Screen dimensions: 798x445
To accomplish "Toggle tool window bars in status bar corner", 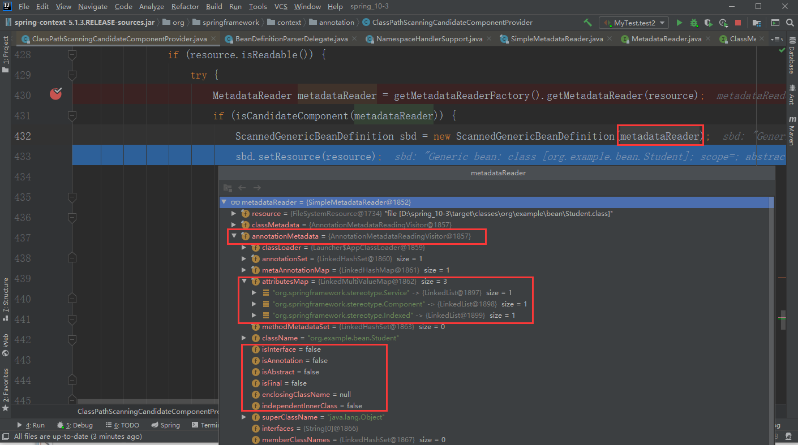I will [x=6, y=437].
